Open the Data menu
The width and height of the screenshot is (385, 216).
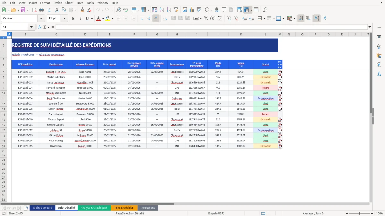[80, 3]
